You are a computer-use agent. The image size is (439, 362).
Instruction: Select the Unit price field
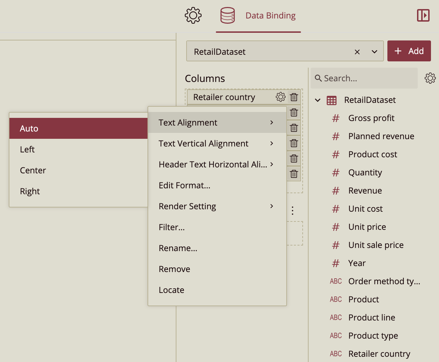[x=367, y=227]
